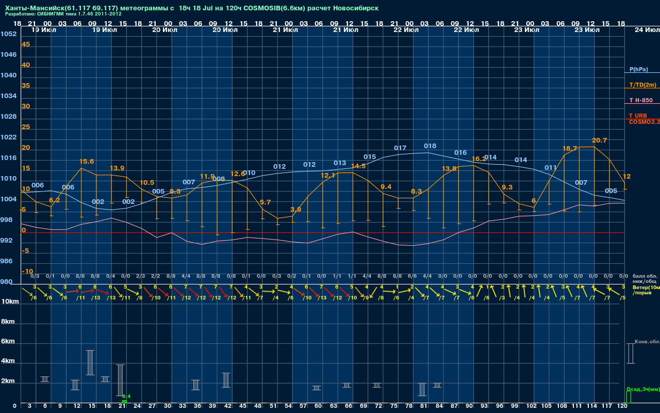
Task: Click the 14.5 temperature value
Action: pos(358,166)
